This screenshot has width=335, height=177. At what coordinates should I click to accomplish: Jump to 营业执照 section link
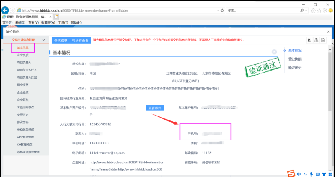(x=295, y=59)
